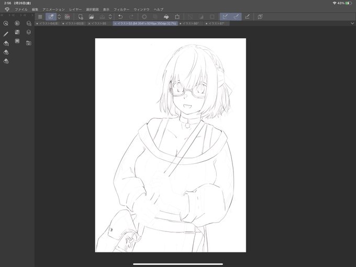This screenshot has width=356, height=267.
Task: Toggle Show Selection Border icon
Action: [x=212, y=17]
